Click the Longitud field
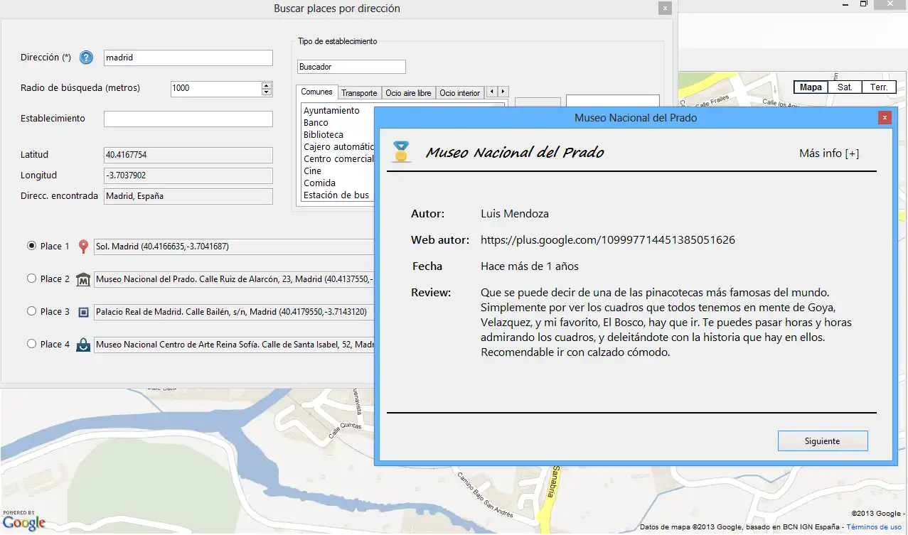The width and height of the screenshot is (908, 535). 188,175
